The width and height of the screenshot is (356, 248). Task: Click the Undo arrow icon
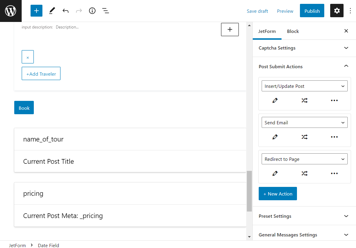(66, 11)
